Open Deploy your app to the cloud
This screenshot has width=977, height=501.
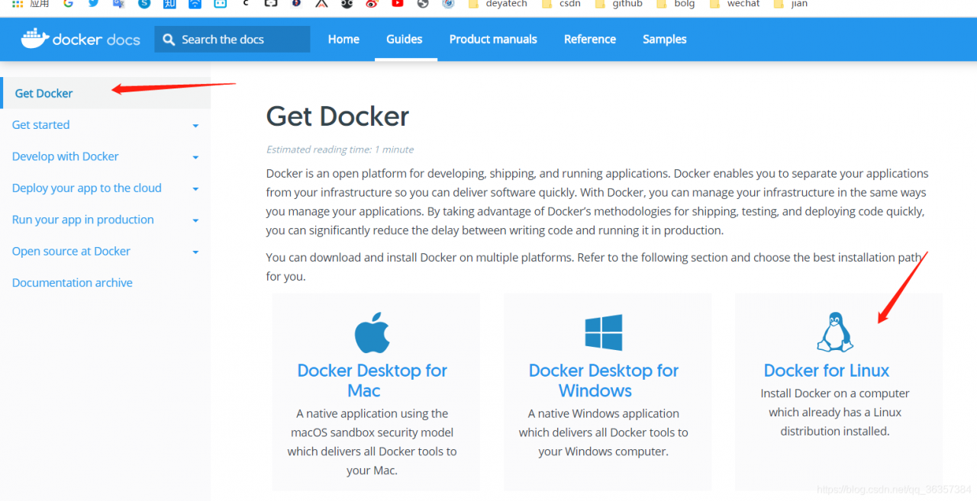86,188
